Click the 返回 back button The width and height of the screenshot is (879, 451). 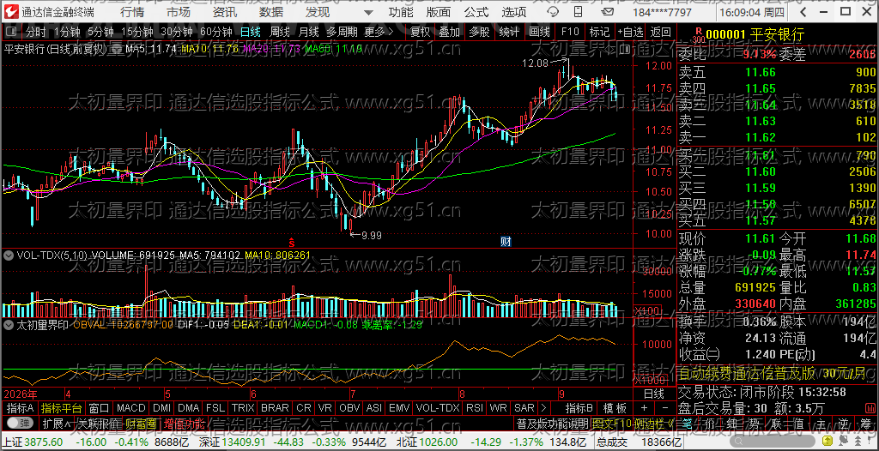click(661, 33)
